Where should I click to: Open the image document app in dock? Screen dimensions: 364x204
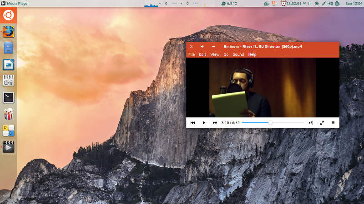[9, 64]
